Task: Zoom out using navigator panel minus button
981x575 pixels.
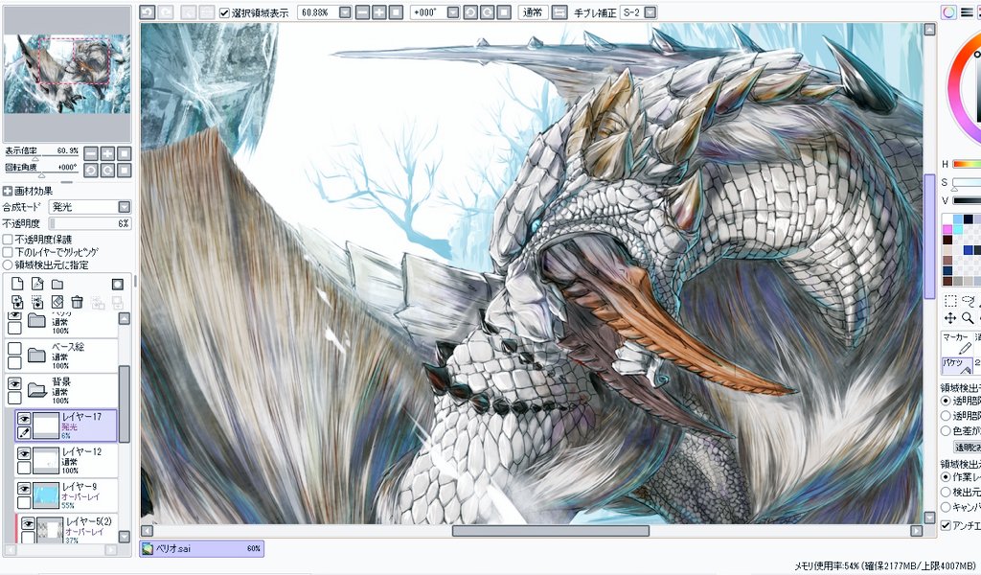Action: coord(91,153)
